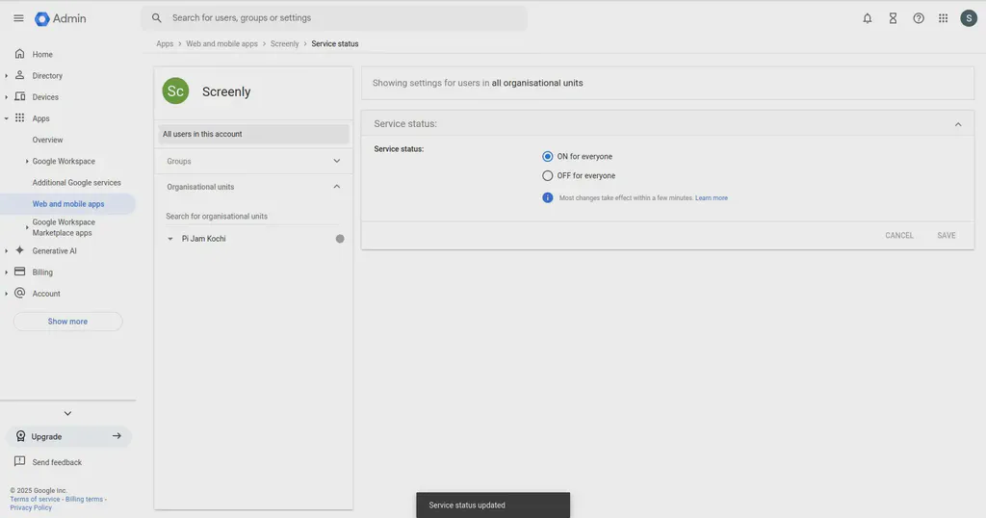Go to Apps breadcrumb
The image size is (986, 518).
(165, 43)
